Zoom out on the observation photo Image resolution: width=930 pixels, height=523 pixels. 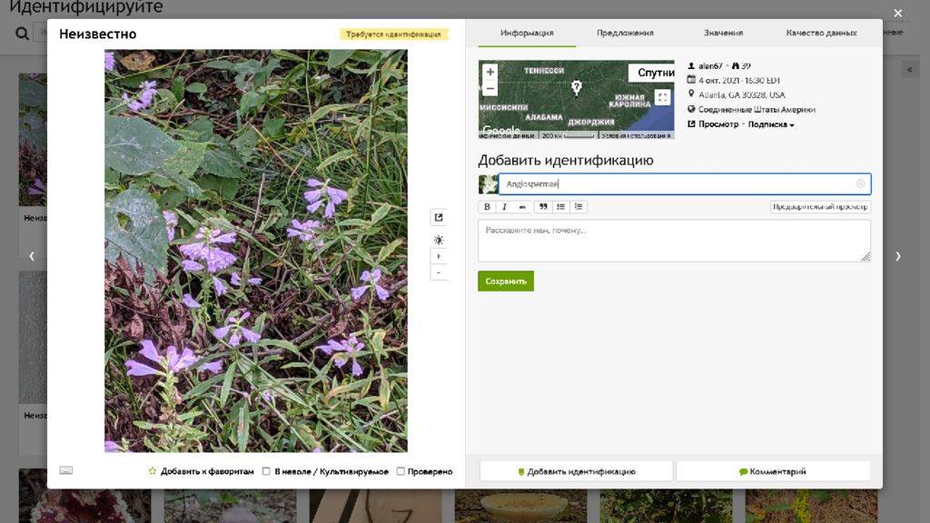click(x=439, y=272)
